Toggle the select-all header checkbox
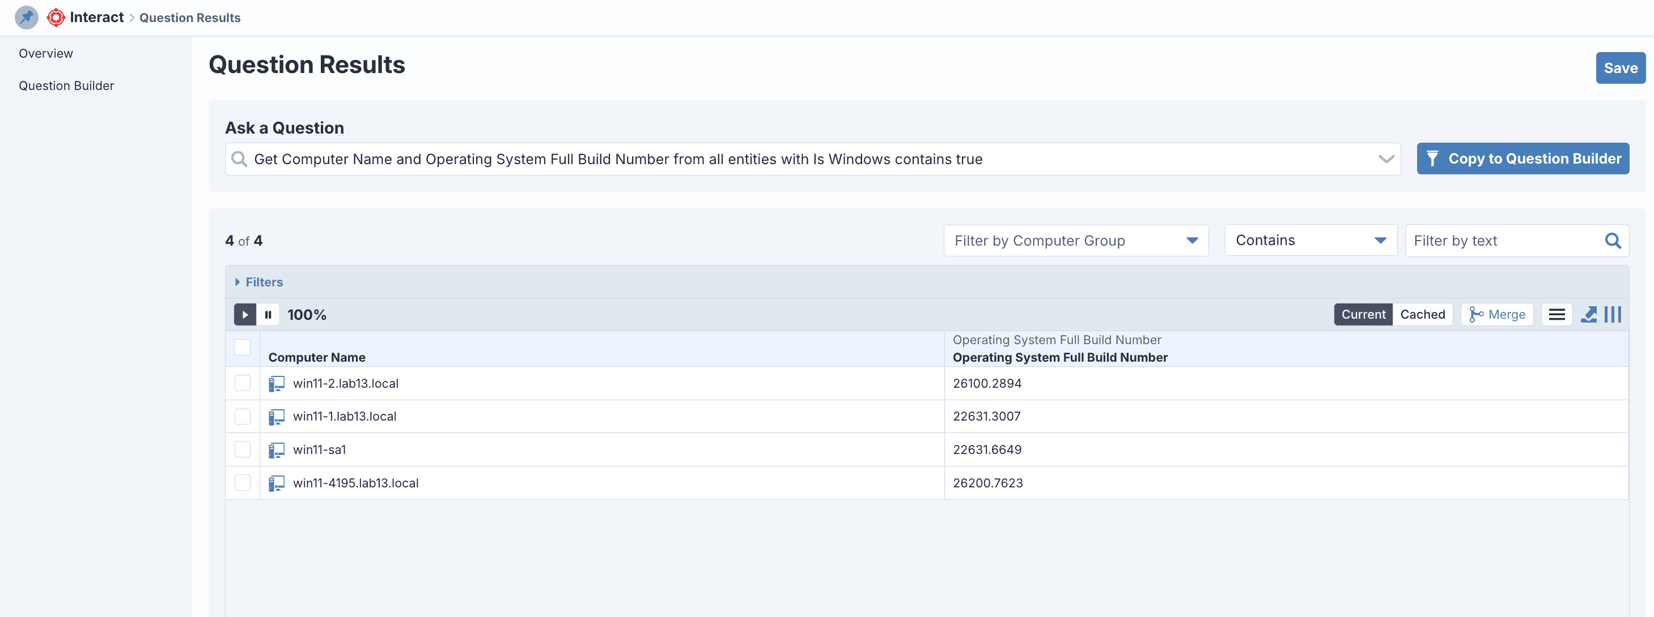The image size is (1654, 617). click(x=242, y=347)
